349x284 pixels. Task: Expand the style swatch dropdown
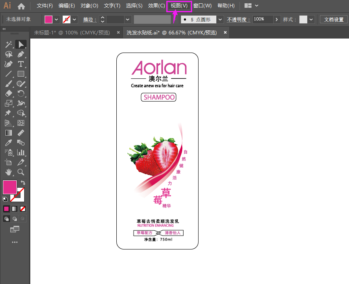(311, 19)
